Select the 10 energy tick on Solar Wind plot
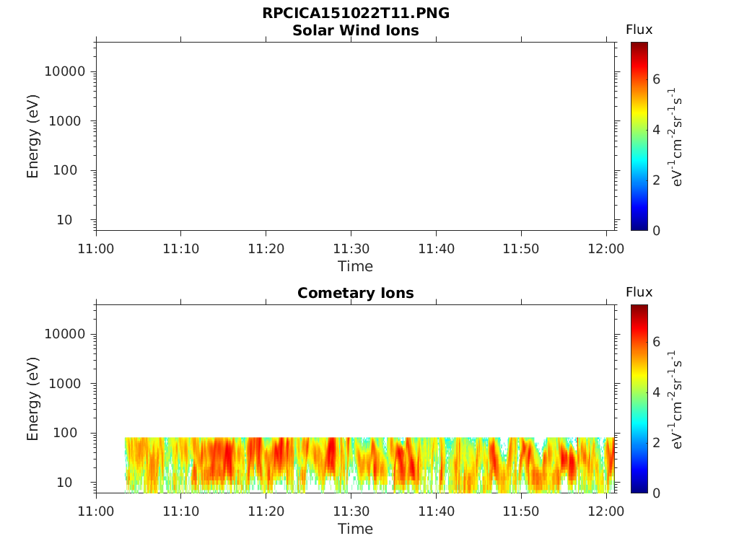This screenshot has width=739, height=554. click(x=64, y=220)
